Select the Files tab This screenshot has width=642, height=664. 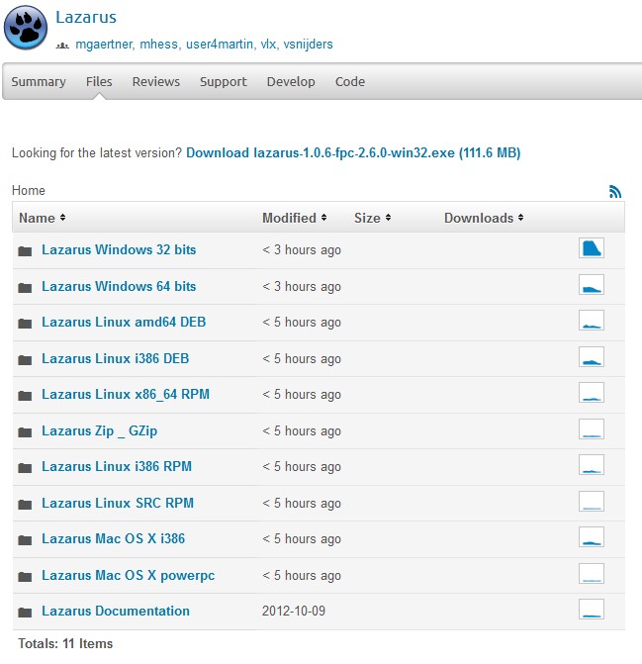[x=99, y=81]
